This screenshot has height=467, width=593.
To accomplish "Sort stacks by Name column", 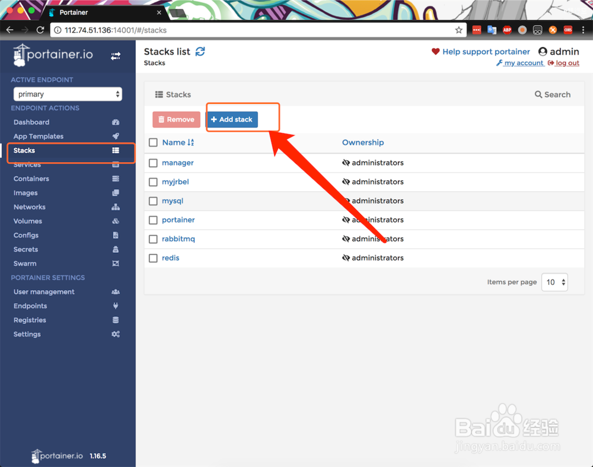I will click(x=178, y=142).
